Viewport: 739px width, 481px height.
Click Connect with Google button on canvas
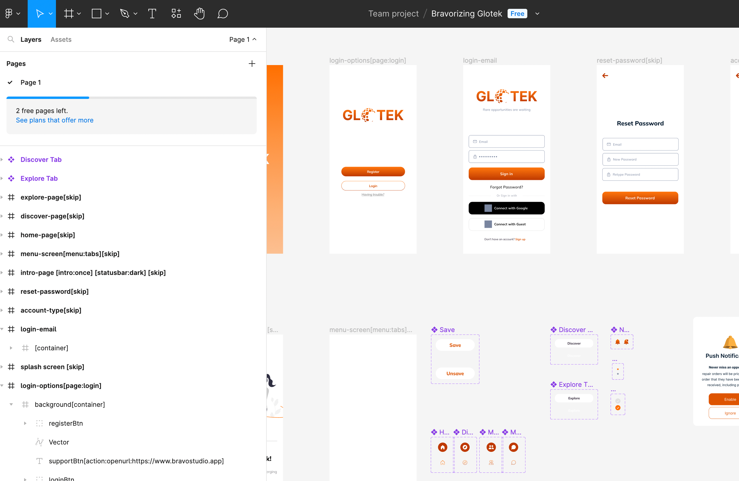(x=506, y=208)
